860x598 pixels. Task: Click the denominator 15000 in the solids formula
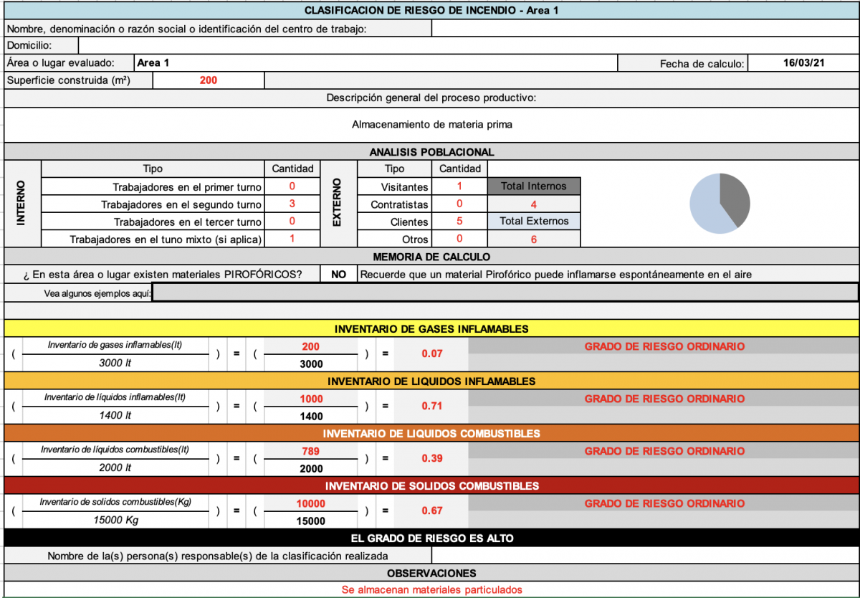(x=311, y=521)
